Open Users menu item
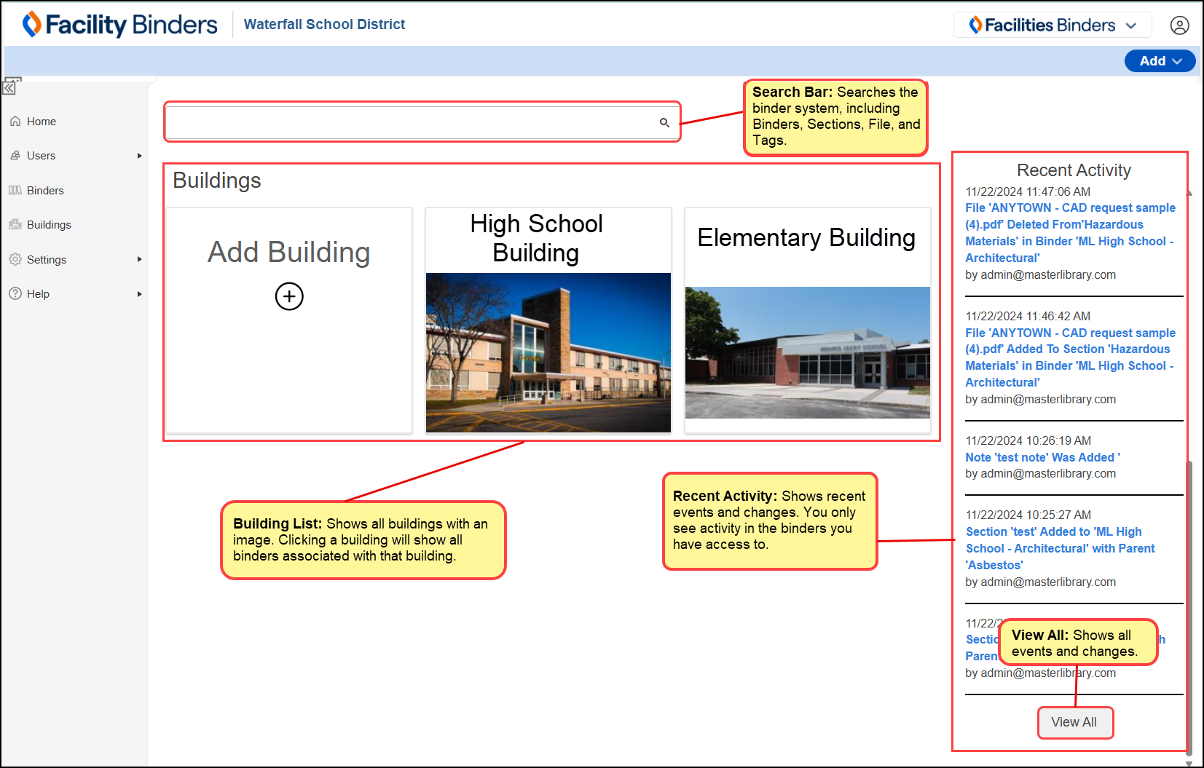The height and width of the screenshot is (768, 1204). tap(41, 156)
